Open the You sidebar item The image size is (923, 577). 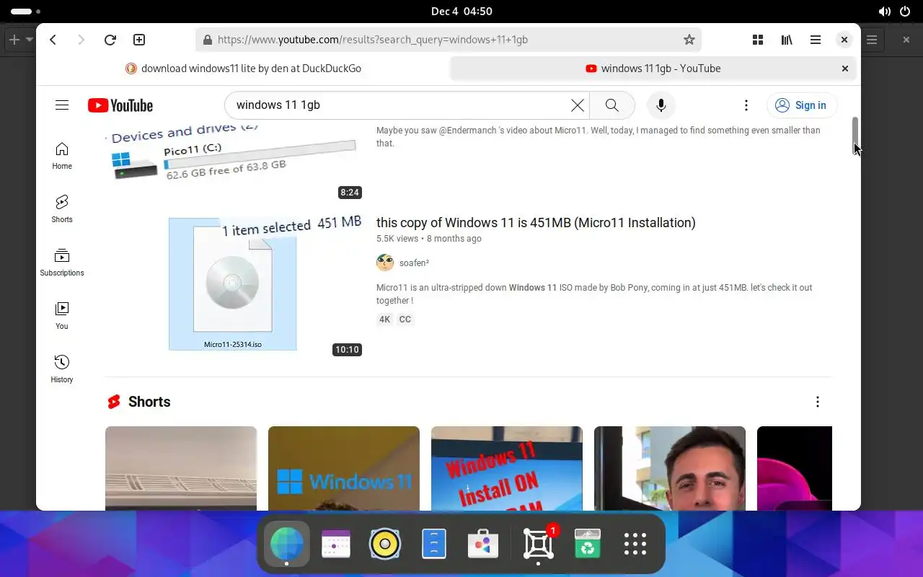coord(62,316)
